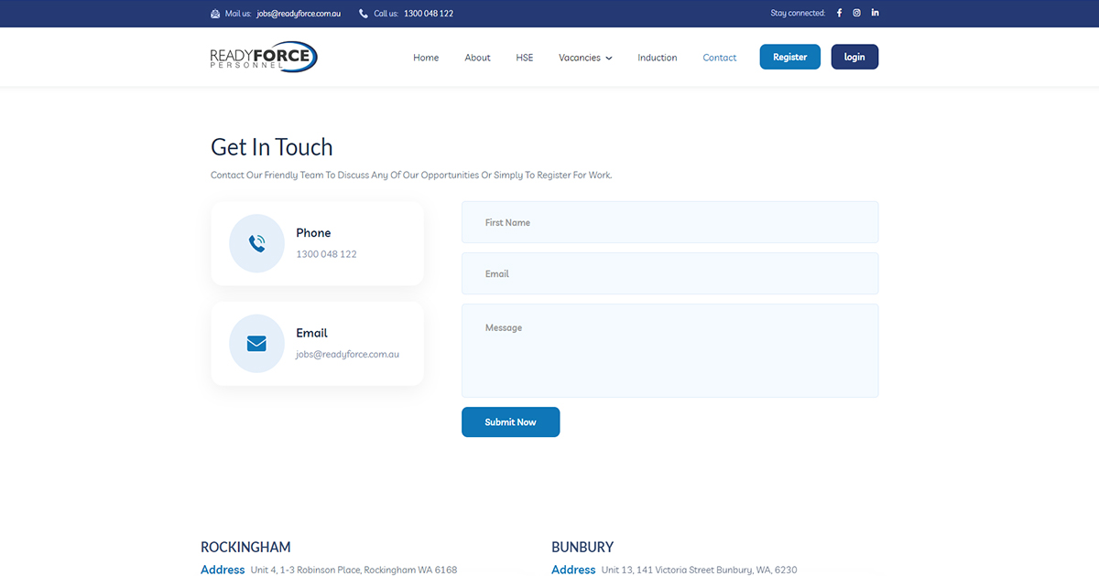Viewport: 1099px width, 576px height.
Task: Click the envelope icon in Email card
Action: pyautogui.click(x=256, y=344)
